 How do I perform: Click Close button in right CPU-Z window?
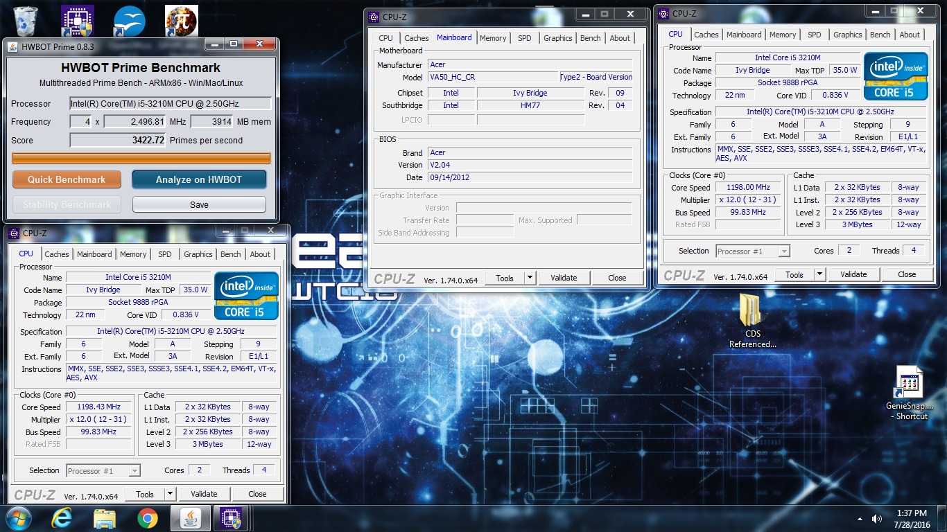coord(907,274)
